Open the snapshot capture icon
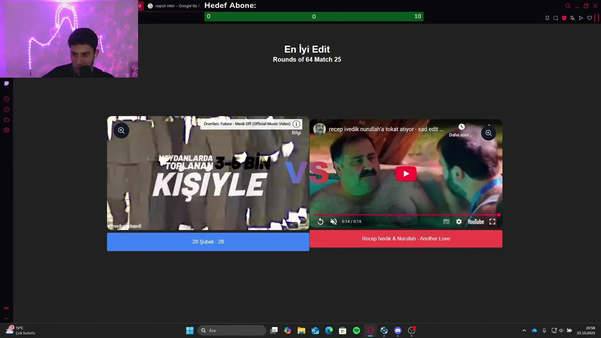This screenshot has height=338, width=601. [555, 18]
